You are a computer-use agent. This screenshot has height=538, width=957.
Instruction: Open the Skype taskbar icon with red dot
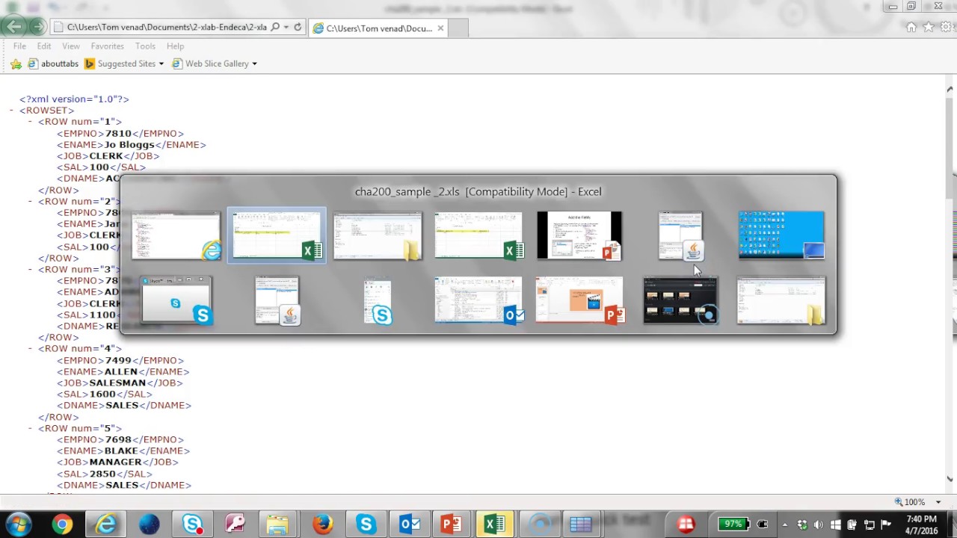coord(192,525)
